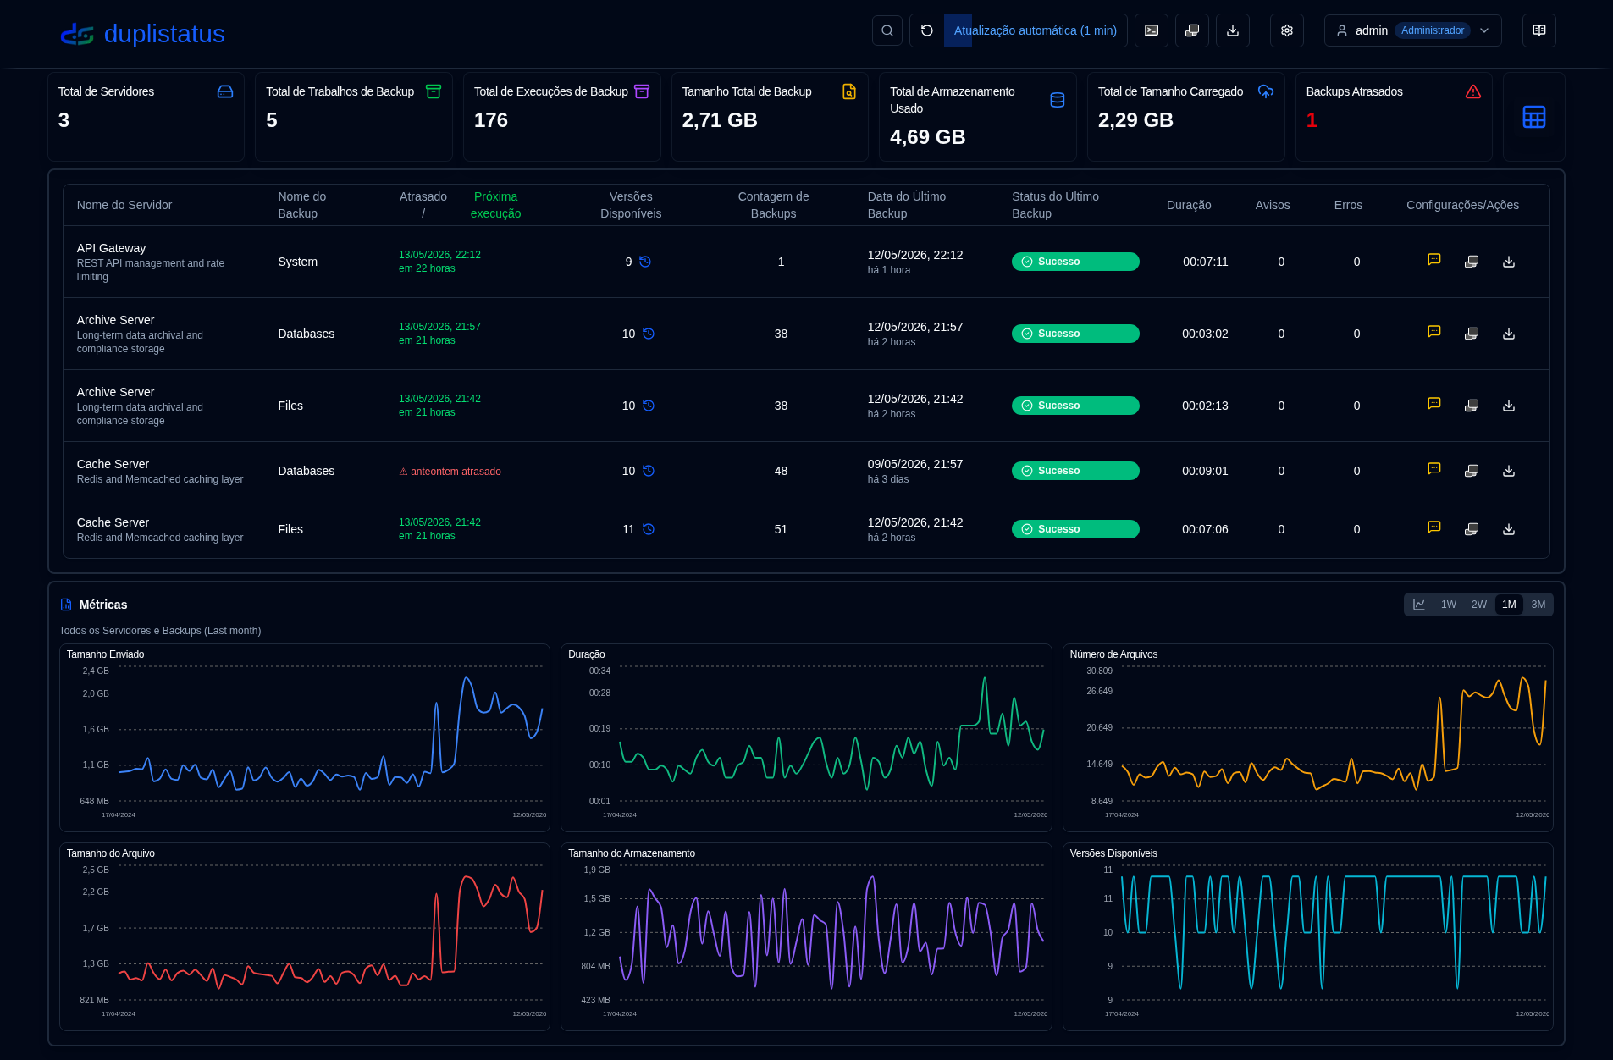The width and height of the screenshot is (1613, 1060).
Task: Open Duplicati config icon for Archive Server Files row
Action: 1472,406
